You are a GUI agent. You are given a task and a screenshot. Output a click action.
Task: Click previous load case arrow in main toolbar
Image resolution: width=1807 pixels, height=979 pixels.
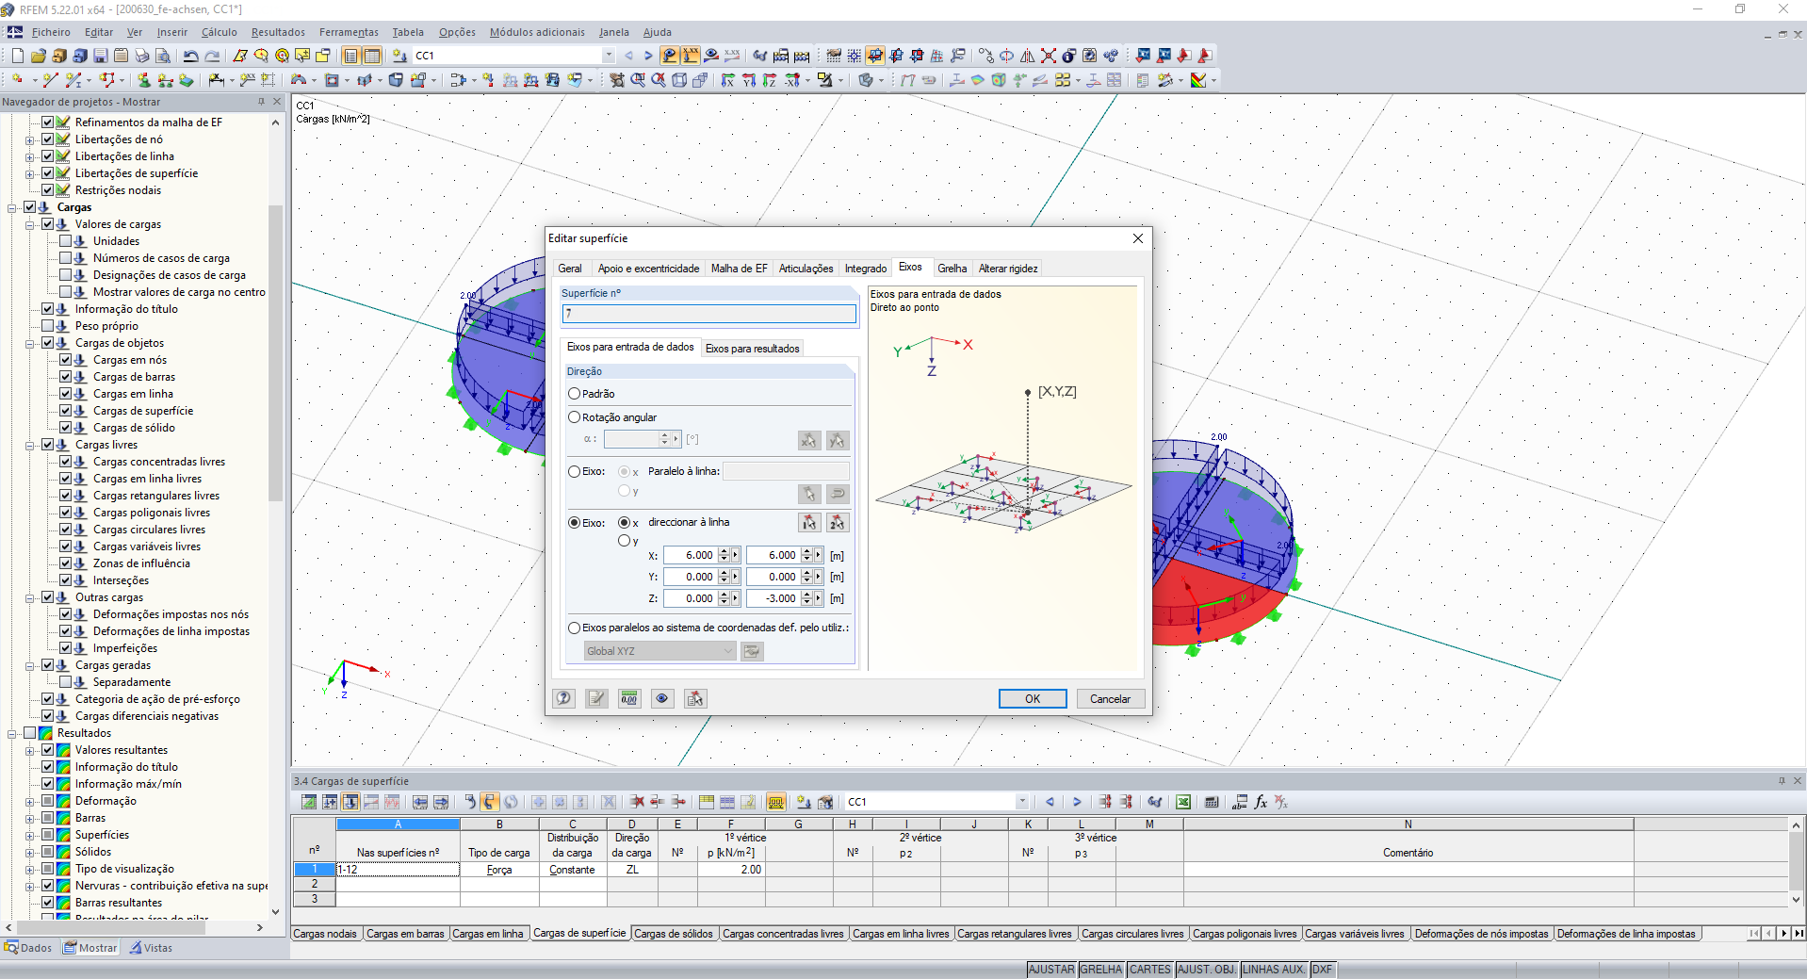pyautogui.click(x=628, y=56)
